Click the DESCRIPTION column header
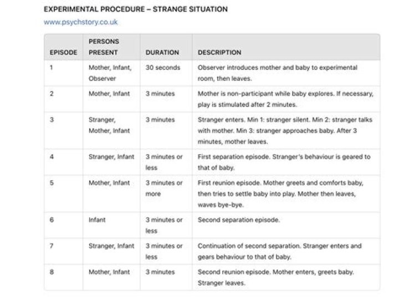The width and height of the screenshot is (399, 305). click(x=219, y=53)
